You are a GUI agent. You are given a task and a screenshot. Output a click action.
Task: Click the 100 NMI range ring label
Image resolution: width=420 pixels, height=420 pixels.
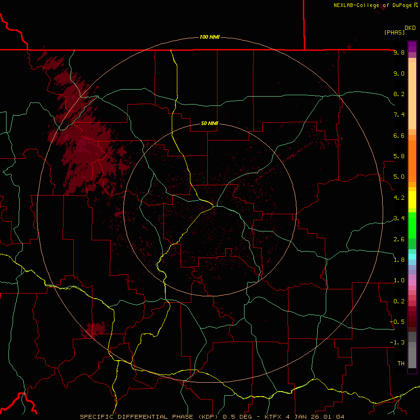pyautogui.click(x=210, y=37)
